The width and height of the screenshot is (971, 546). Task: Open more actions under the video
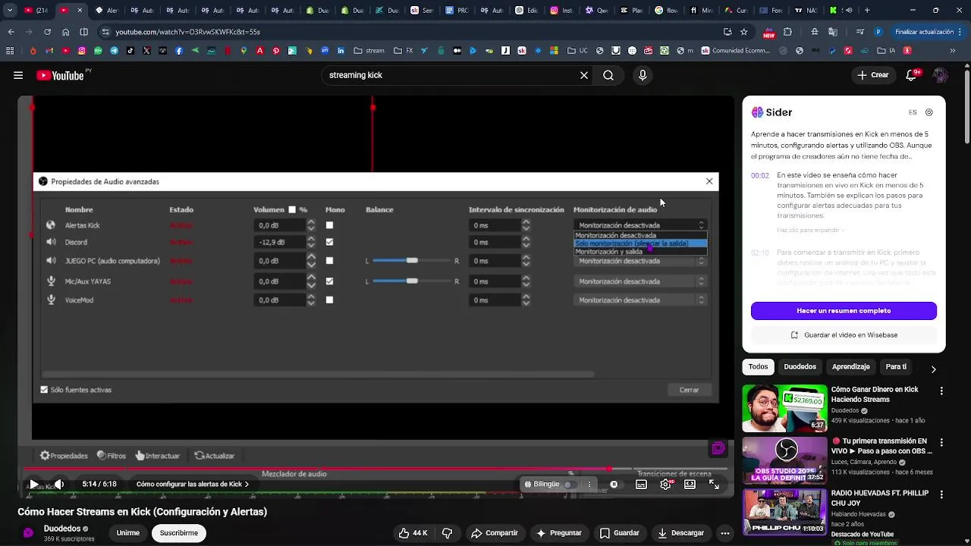coord(725,533)
